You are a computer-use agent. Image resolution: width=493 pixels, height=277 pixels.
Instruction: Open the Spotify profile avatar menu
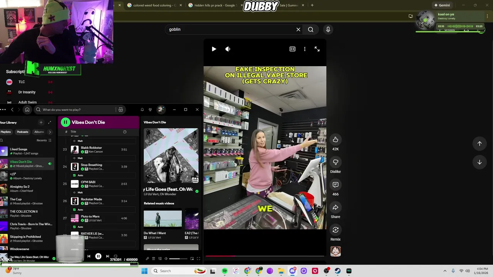pos(161,110)
